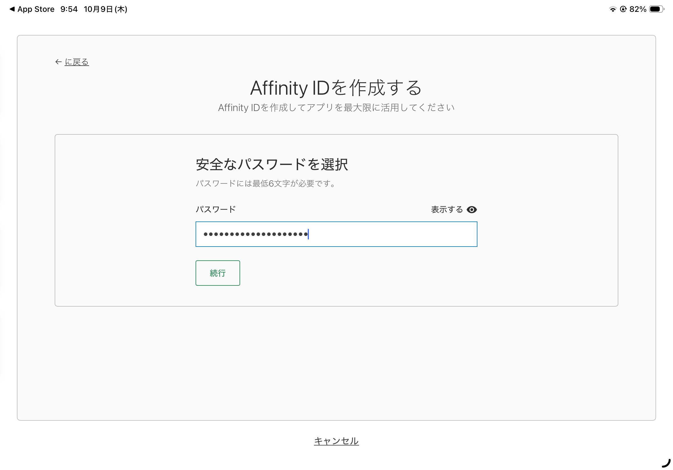The image size is (673, 470).
Task: Tap the 9:54 clock in status bar
Action: (69, 9)
